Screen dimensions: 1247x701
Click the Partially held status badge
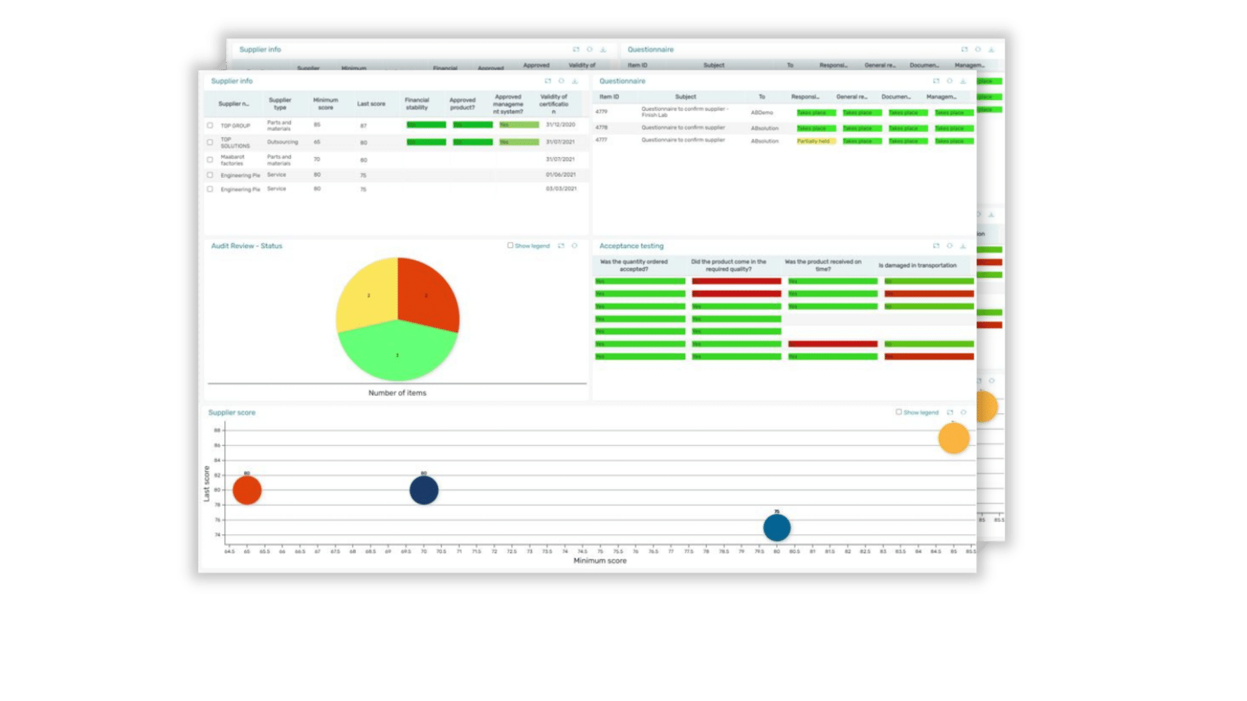click(815, 141)
